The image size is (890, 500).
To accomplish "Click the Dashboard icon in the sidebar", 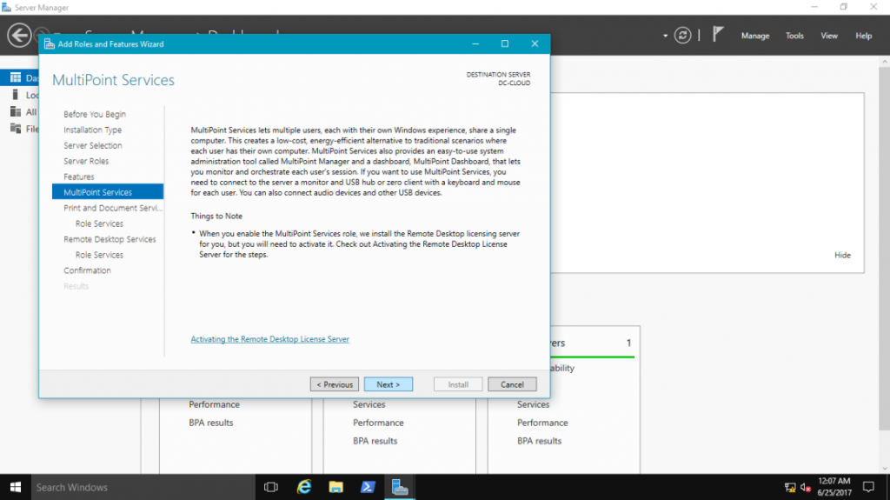I will [x=16, y=77].
